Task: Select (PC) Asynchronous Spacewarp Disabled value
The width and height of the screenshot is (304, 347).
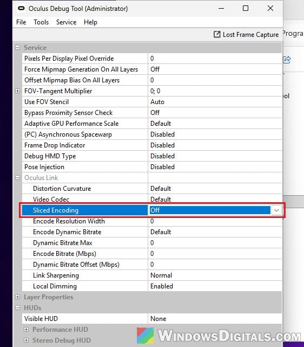Action: click(215, 134)
